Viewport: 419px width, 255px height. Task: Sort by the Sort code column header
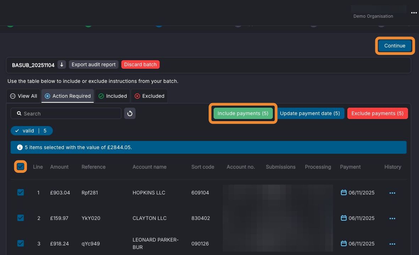click(x=203, y=167)
